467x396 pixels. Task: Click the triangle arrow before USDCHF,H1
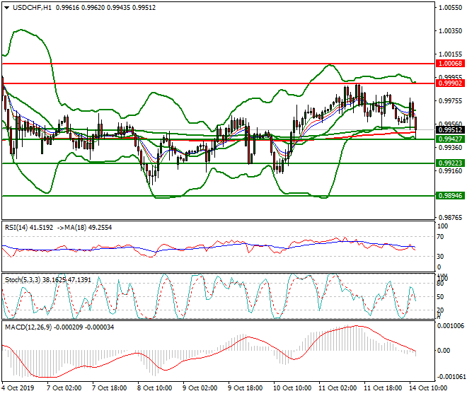tap(7, 8)
